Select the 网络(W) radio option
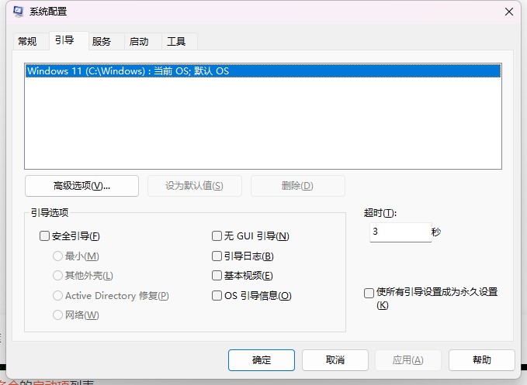The image size is (527, 385). click(57, 315)
